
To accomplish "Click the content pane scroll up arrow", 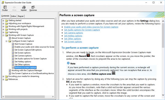I will click(x=163, y=21).
